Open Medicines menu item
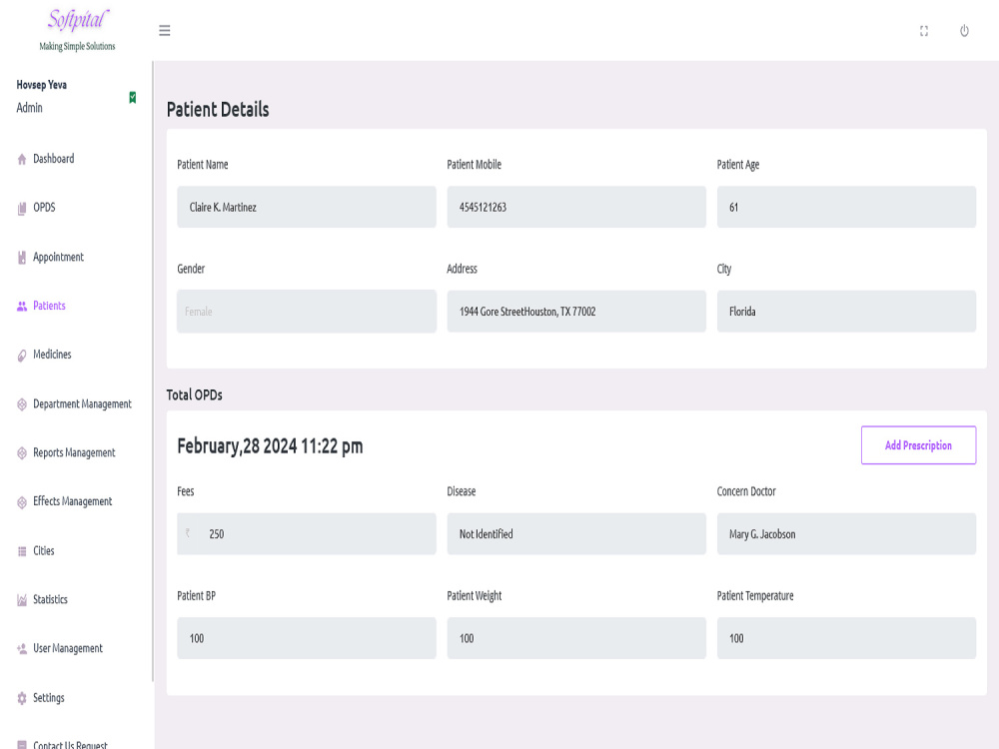Screen dimensions: 999x749 52,355
